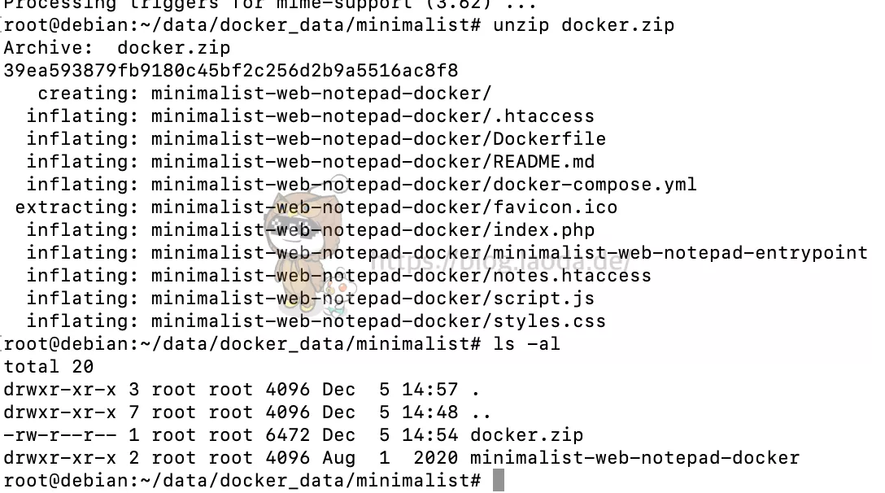Click the script.js inflating entry
885x493 pixels.
point(373,298)
